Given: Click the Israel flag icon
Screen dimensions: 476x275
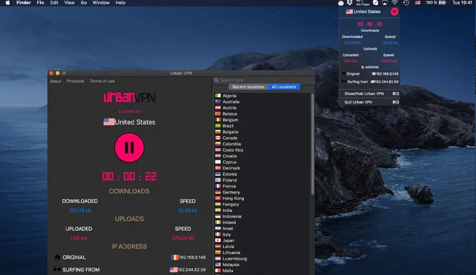Looking at the screenshot, I should pyautogui.click(x=218, y=228).
